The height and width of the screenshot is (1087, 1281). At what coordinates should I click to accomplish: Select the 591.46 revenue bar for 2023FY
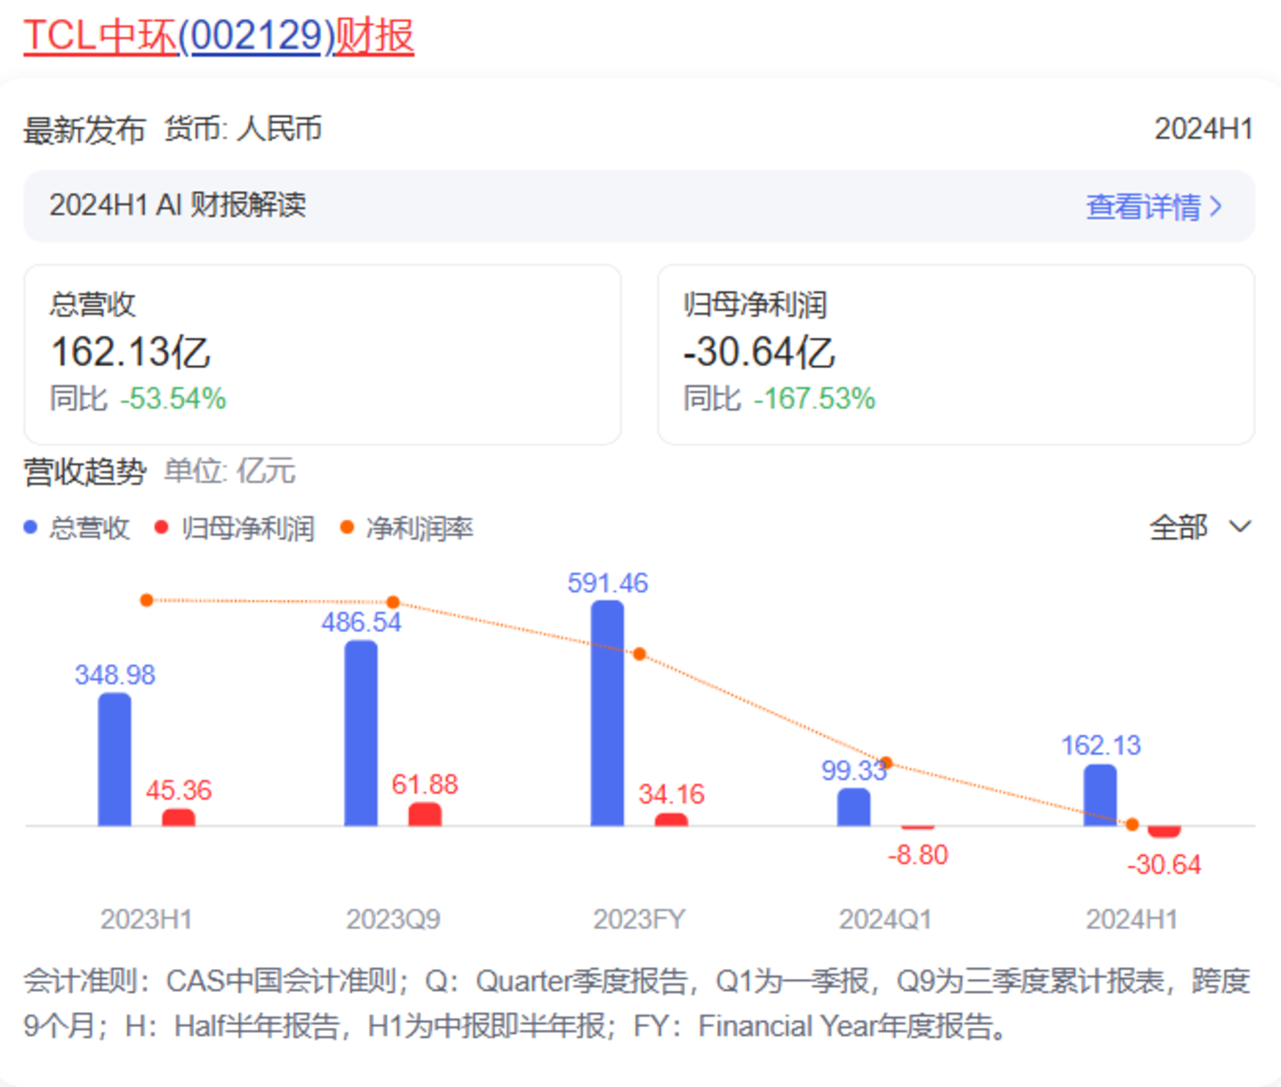[x=607, y=714]
